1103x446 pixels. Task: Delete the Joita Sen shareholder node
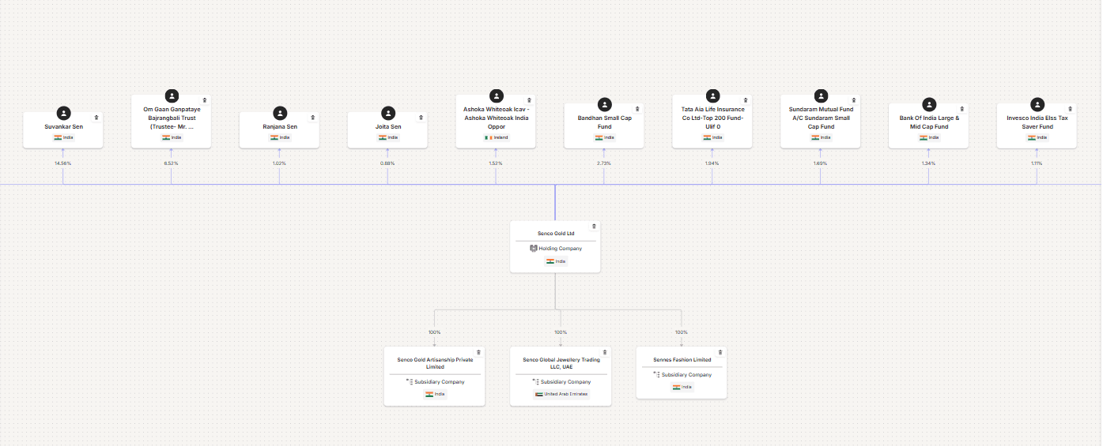(421, 118)
